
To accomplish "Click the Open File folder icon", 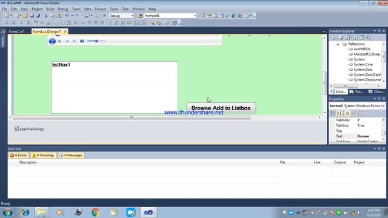I will [x=25, y=16].
